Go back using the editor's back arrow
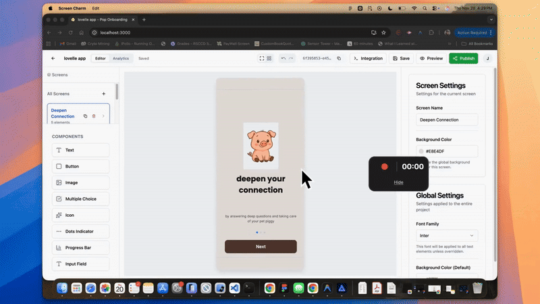 [53, 58]
